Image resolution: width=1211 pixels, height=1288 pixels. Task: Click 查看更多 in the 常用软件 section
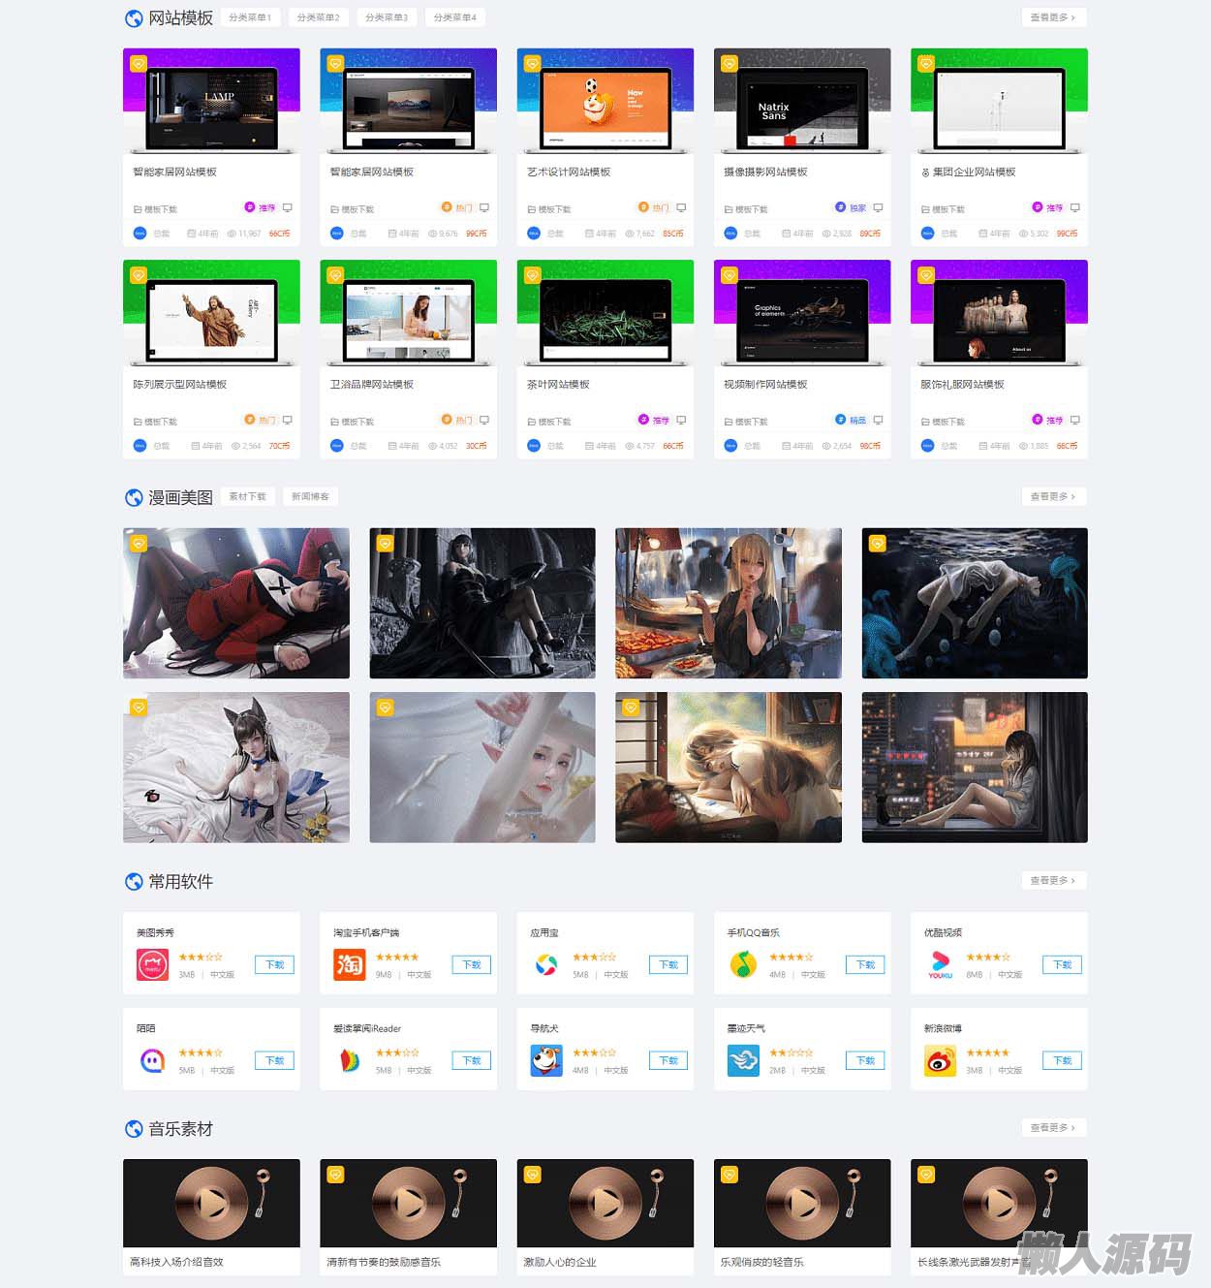pyautogui.click(x=1053, y=880)
